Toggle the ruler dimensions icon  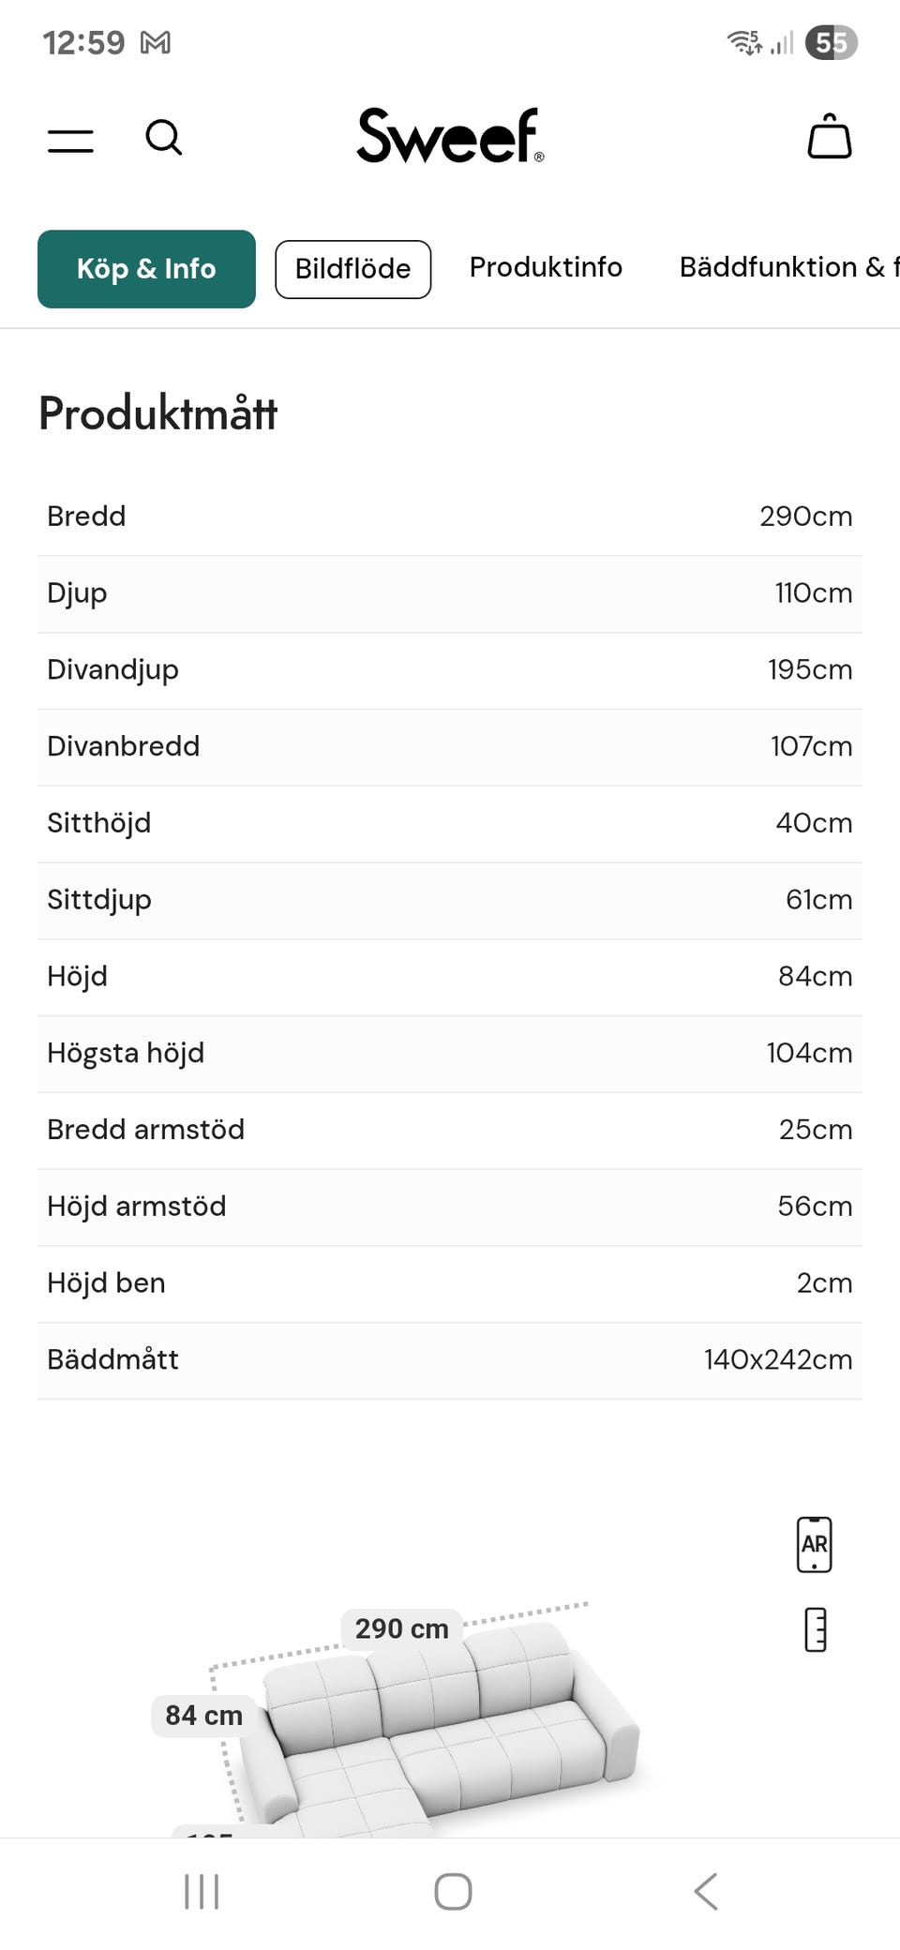(x=816, y=1629)
